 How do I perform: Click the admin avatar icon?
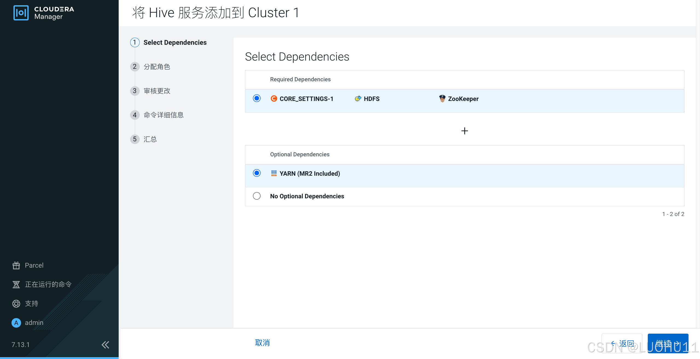coord(16,322)
